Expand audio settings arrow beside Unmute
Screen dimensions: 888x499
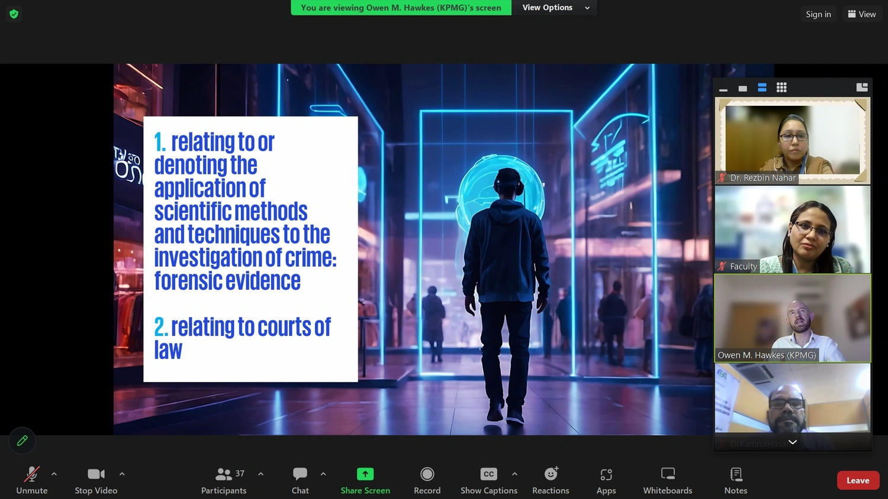pyautogui.click(x=54, y=474)
